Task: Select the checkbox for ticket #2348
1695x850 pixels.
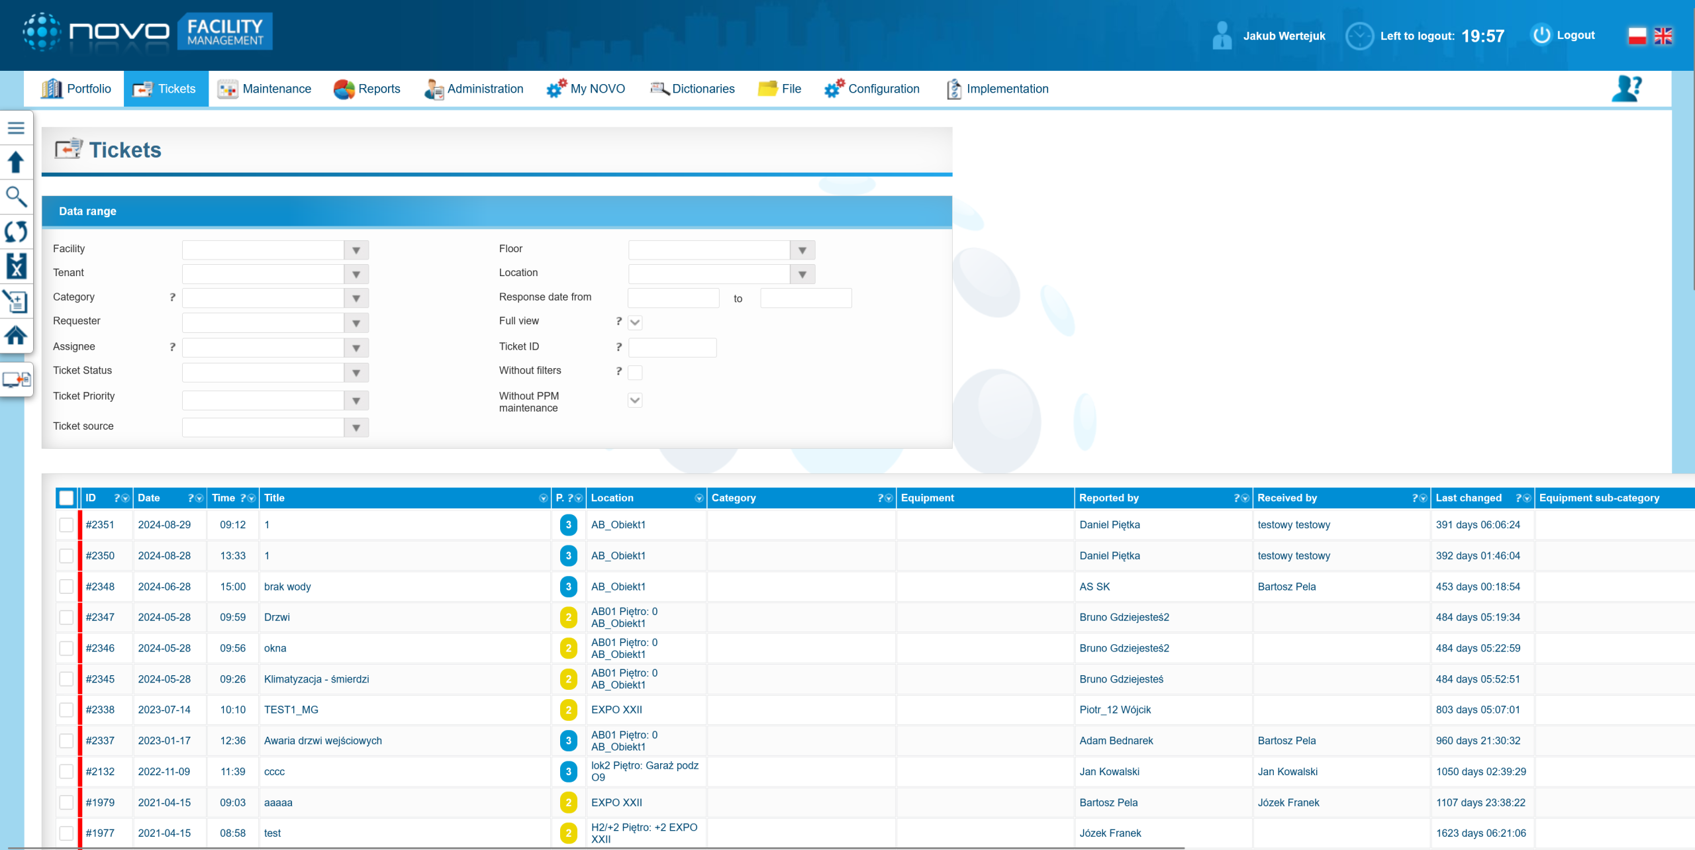Action: pyautogui.click(x=66, y=587)
